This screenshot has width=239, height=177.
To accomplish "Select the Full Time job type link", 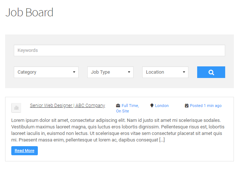I will tap(130, 106).
